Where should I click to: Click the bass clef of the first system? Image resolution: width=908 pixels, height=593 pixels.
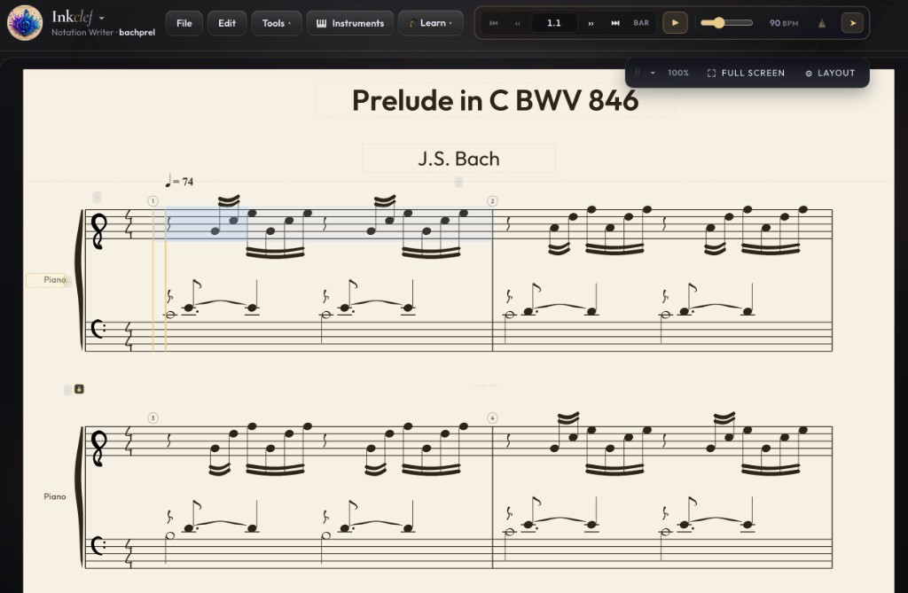tap(98, 330)
